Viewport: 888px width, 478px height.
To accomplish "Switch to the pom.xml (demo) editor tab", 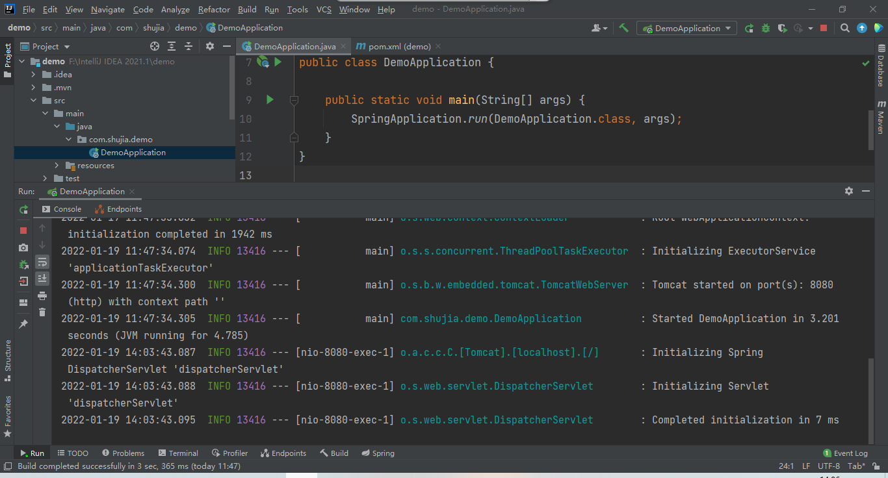I will pyautogui.click(x=399, y=46).
